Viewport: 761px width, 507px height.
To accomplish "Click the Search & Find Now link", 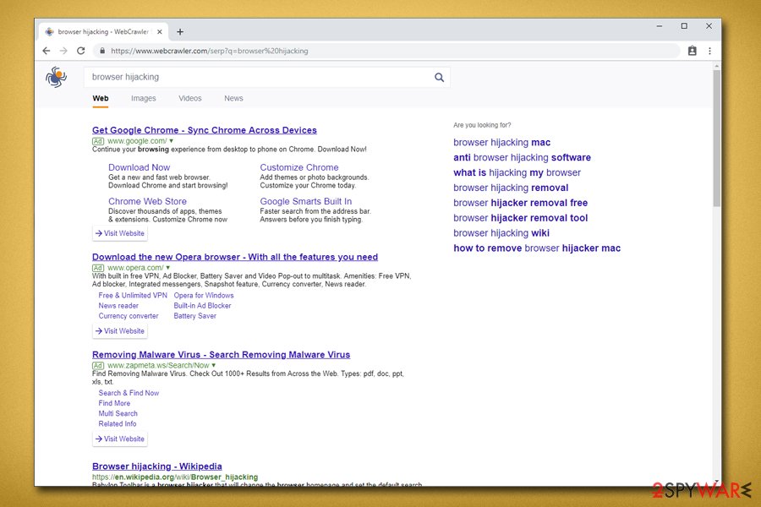I will point(129,393).
